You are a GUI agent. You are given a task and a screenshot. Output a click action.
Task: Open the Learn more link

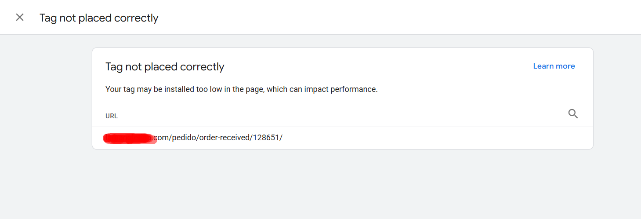point(554,66)
